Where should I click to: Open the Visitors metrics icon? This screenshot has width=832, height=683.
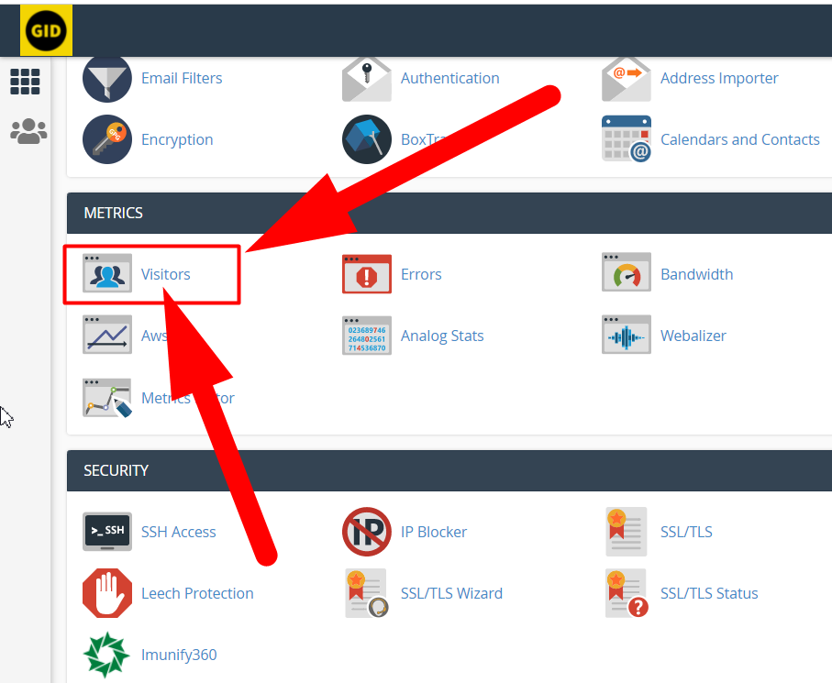coord(106,273)
